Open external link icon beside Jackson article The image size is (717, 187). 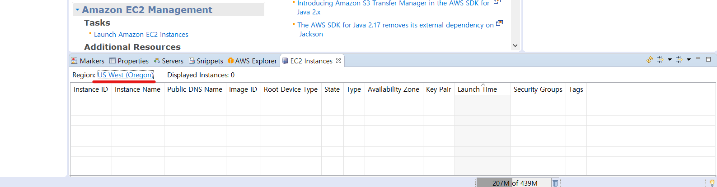pos(499,23)
